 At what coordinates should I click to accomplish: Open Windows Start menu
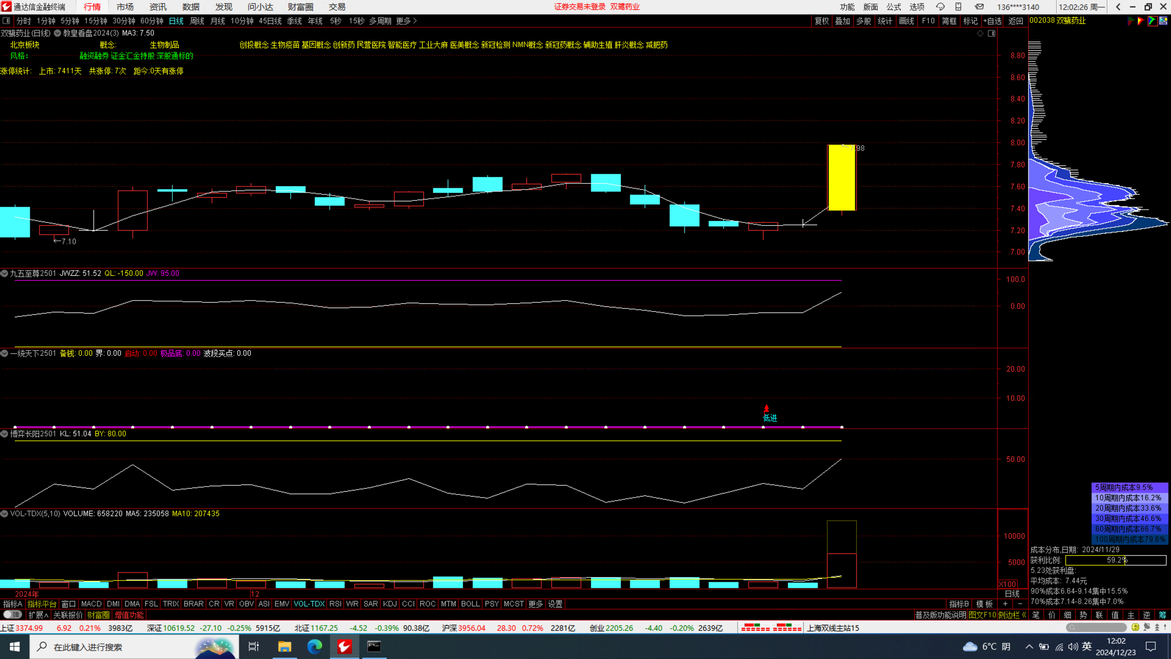click(x=15, y=646)
